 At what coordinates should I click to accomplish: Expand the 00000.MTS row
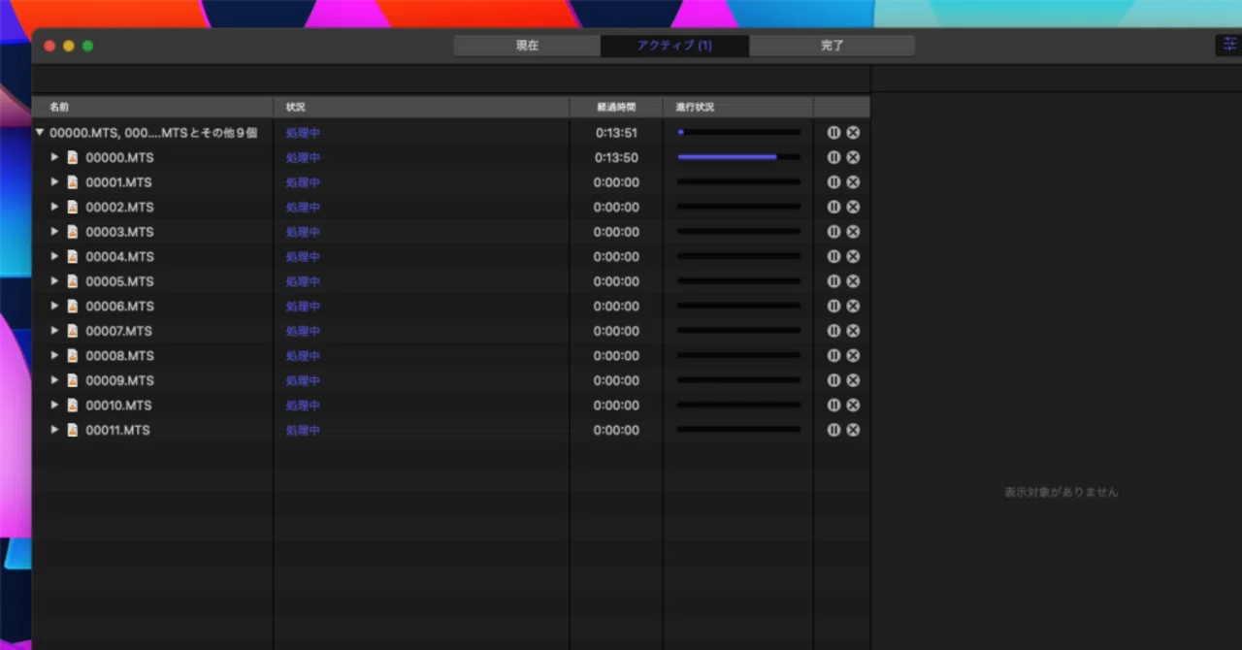[x=55, y=157]
